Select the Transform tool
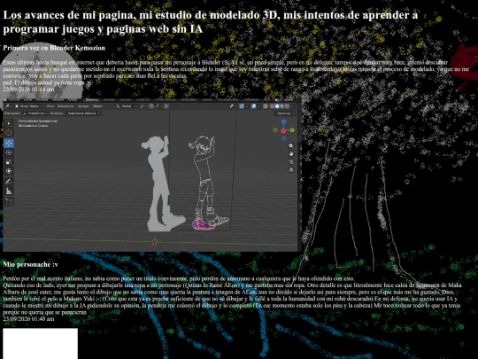The height and width of the screenshot is (359, 478). (9, 171)
